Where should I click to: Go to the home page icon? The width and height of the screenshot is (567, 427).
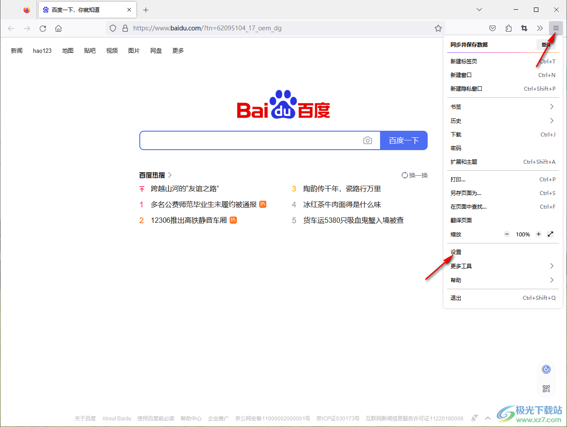58,28
